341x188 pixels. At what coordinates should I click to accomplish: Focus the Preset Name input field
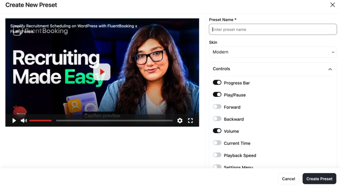point(273,30)
